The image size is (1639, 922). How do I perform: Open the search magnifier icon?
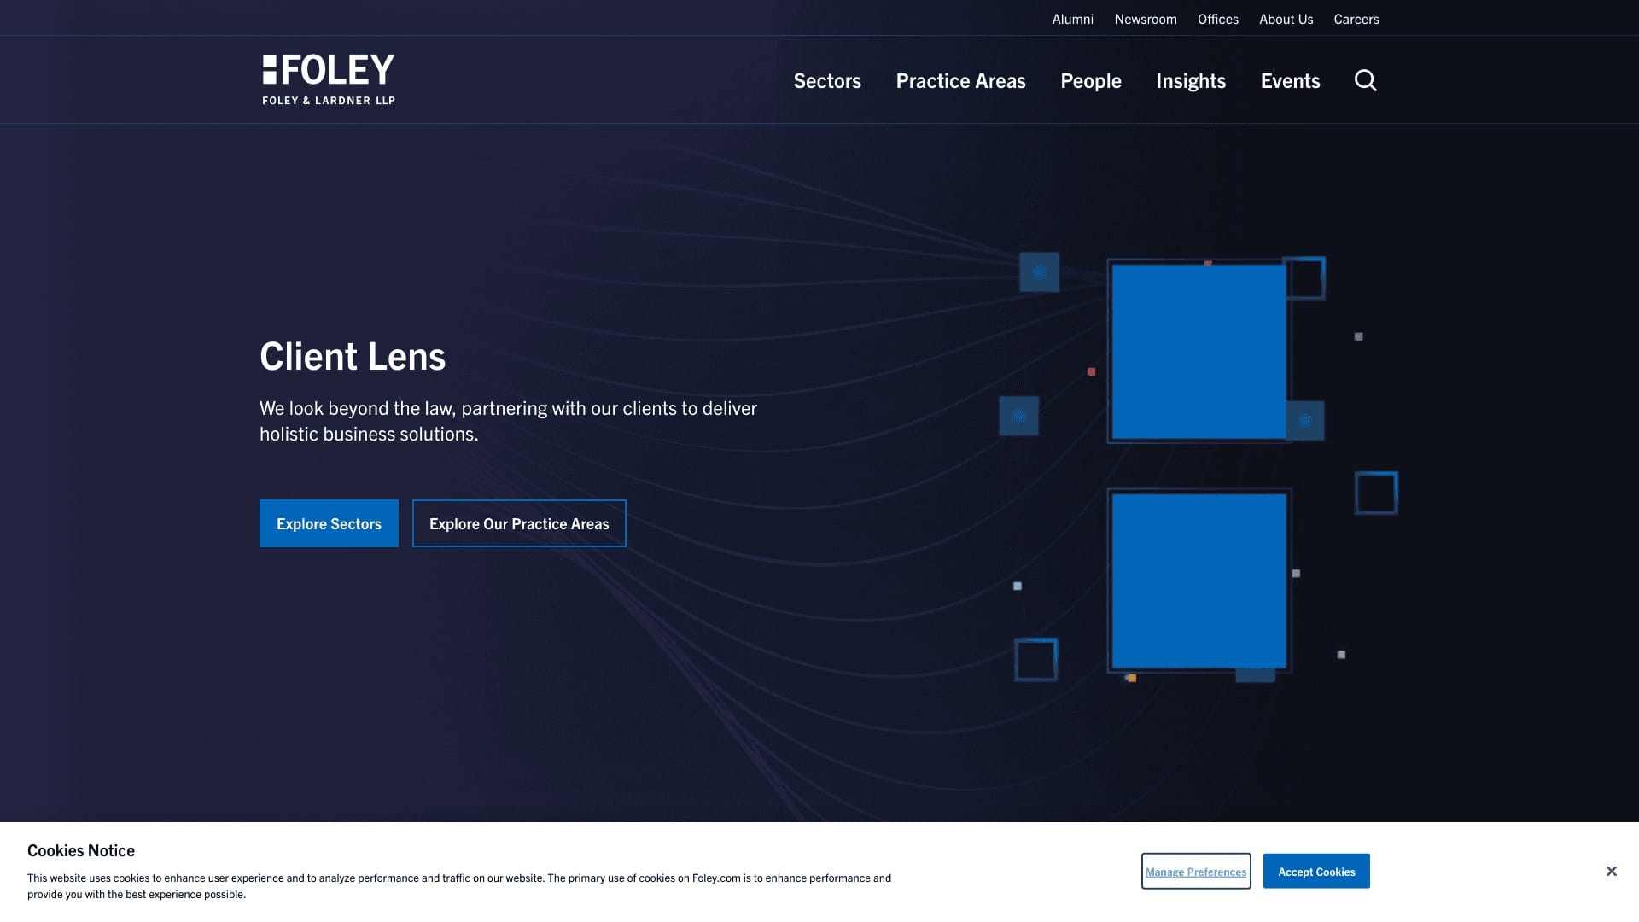pyautogui.click(x=1364, y=80)
